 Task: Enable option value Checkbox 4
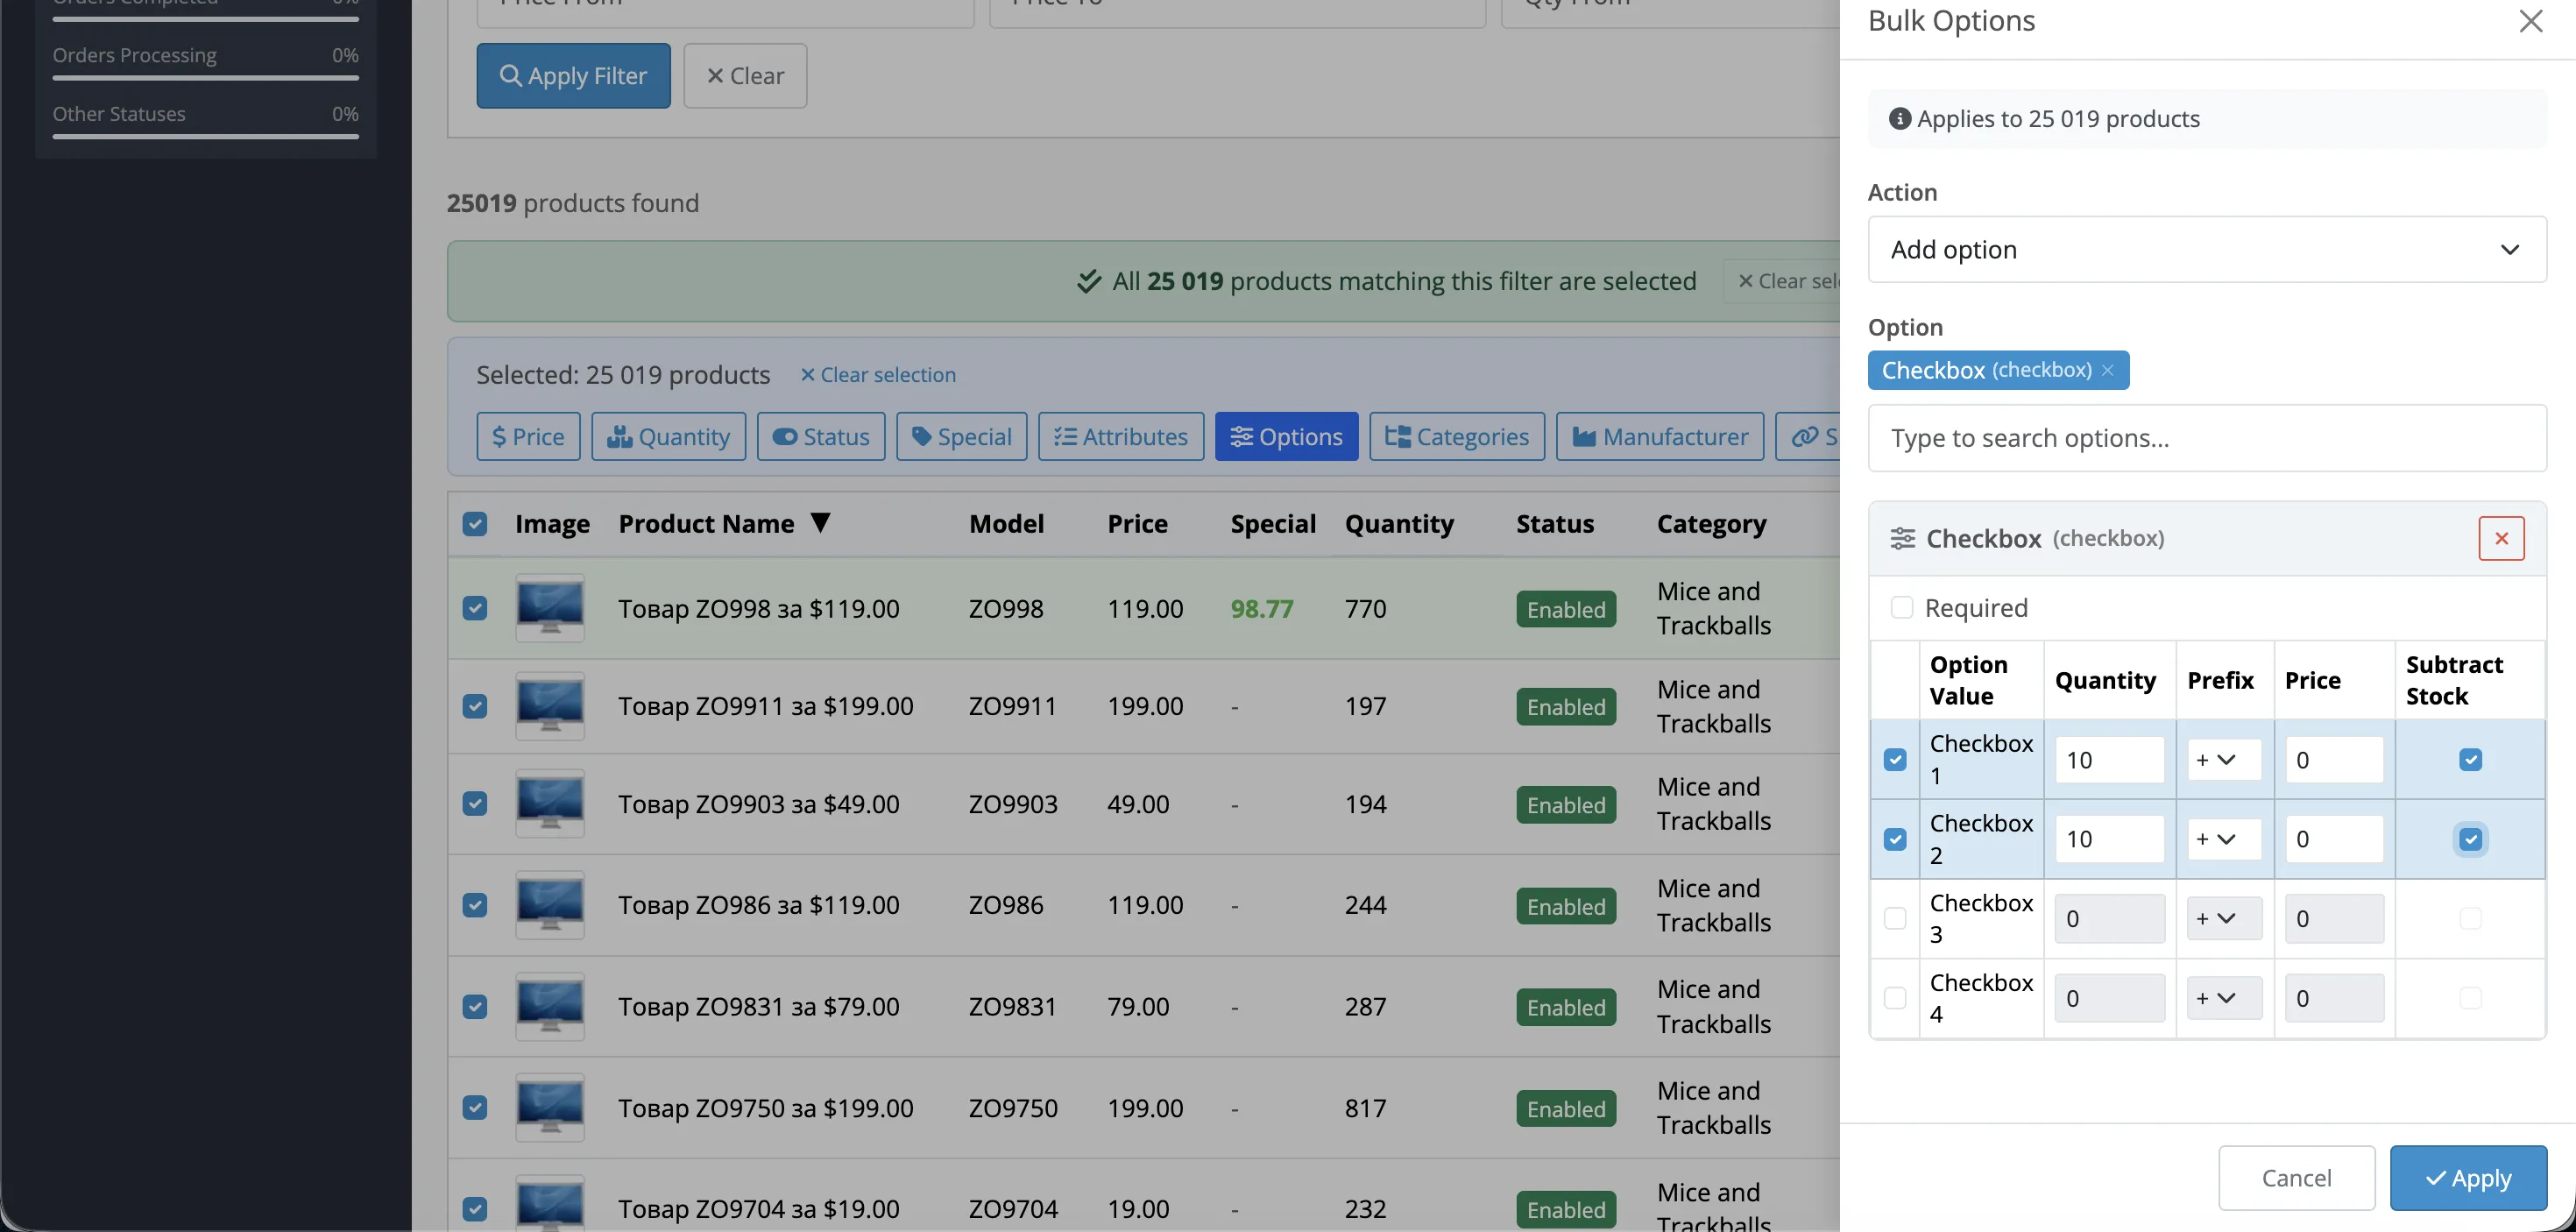[x=1895, y=998]
